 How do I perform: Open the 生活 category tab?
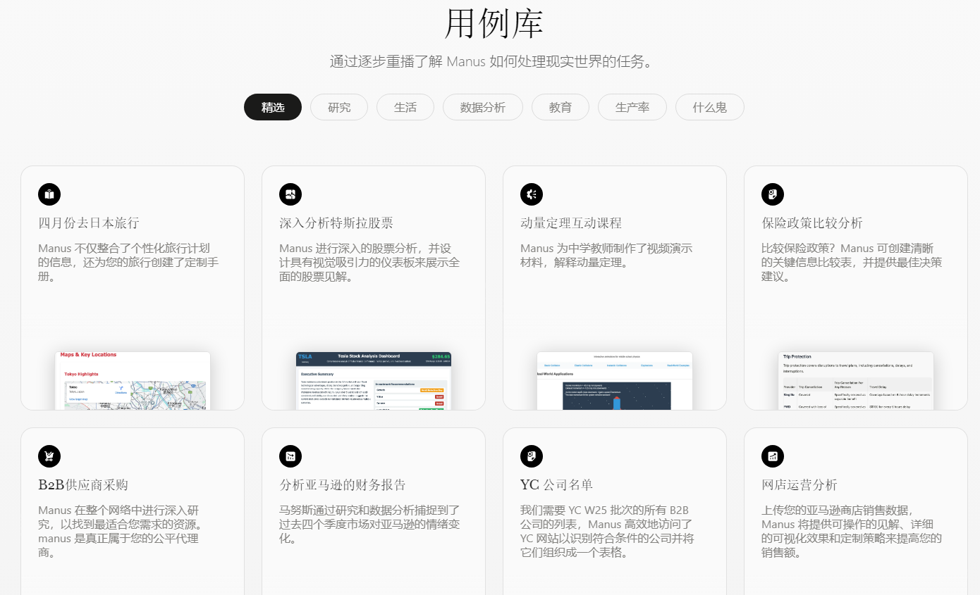[405, 107]
